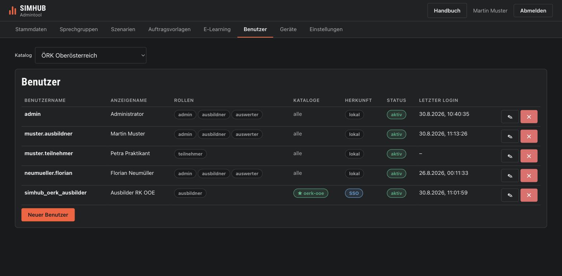The image size is (562, 276).
Task: Click username admin in the table
Action: coord(32,114)
